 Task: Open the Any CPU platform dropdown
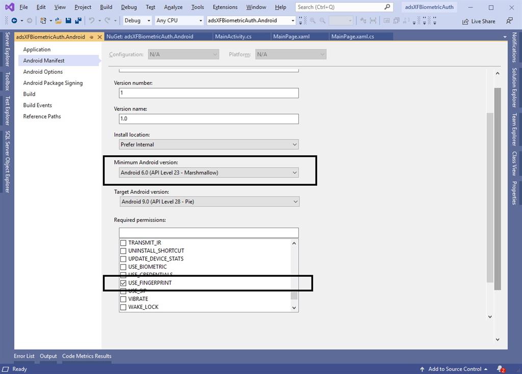pyautogui.click(x=179, y=21)
